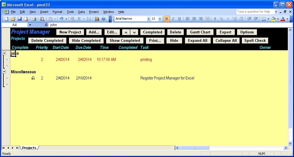The image size is (294, 157).
Task: Underline text with the Underline icon
Action: [x=179, y=19]
